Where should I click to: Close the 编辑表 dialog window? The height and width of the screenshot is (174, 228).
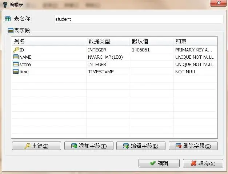tap(218, 3)
